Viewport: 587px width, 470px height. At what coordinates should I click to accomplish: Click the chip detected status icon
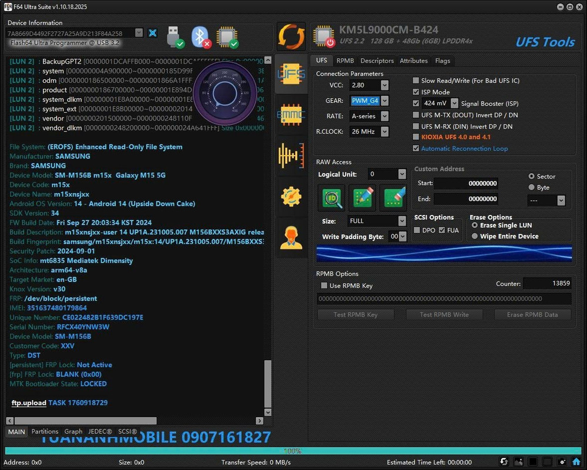tap(227, 37)
